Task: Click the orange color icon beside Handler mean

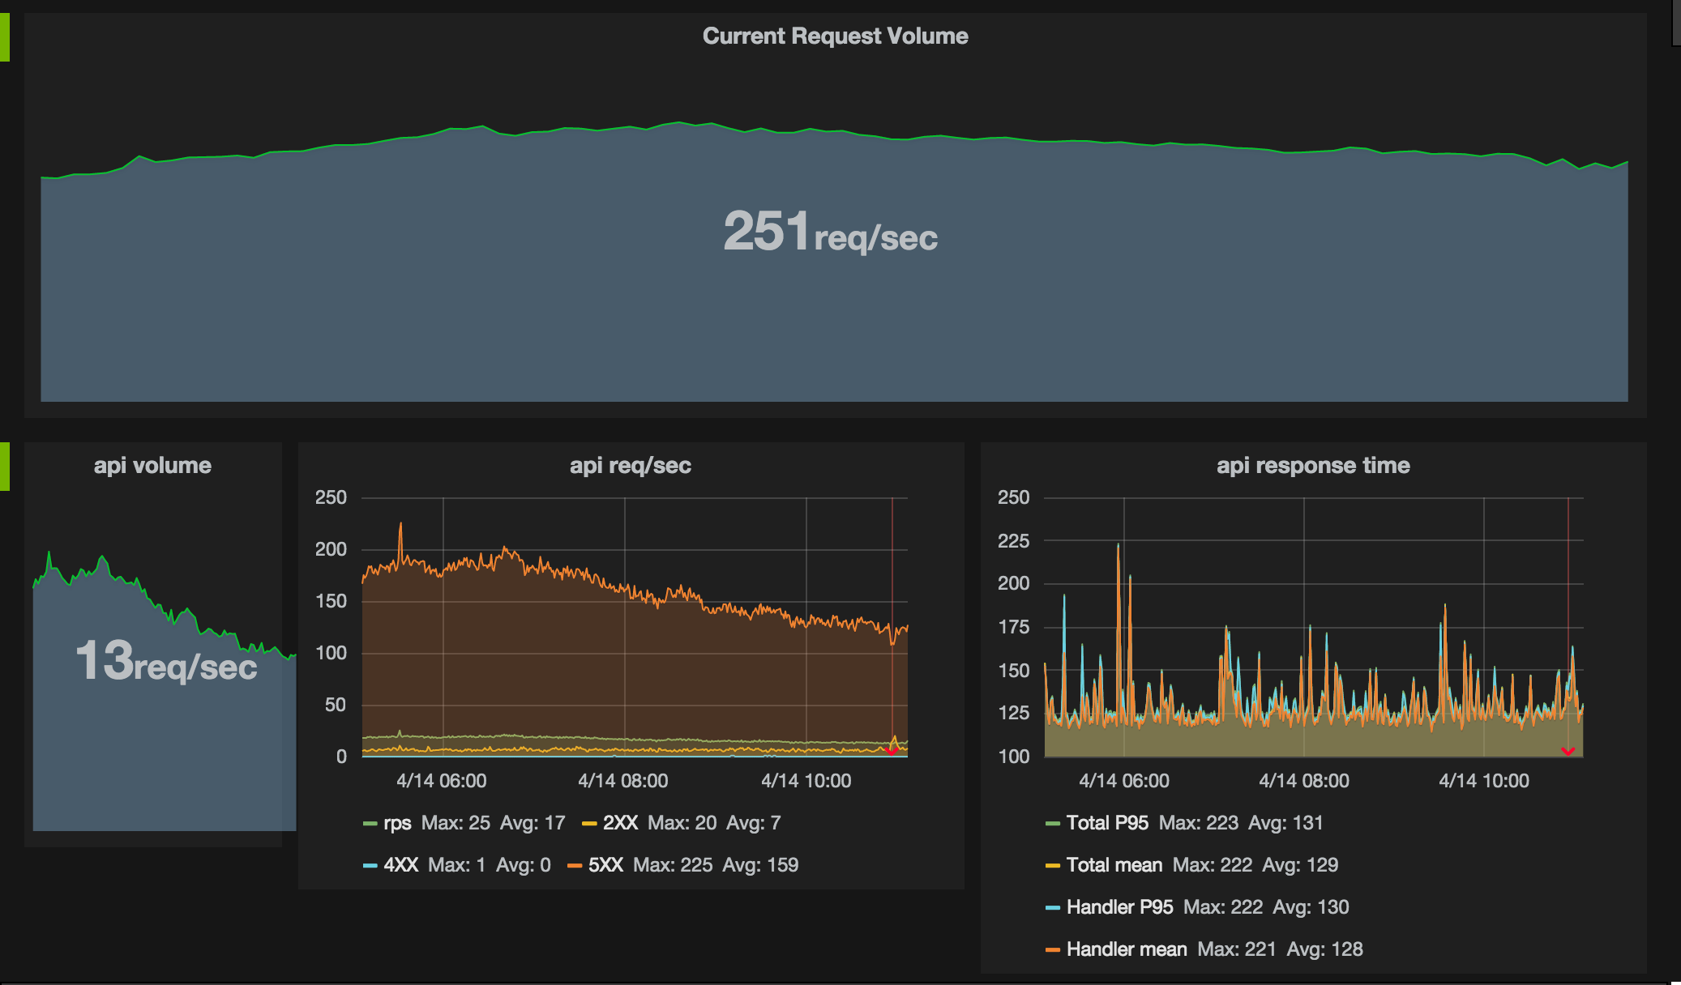Action: (x=1053, y=950)
